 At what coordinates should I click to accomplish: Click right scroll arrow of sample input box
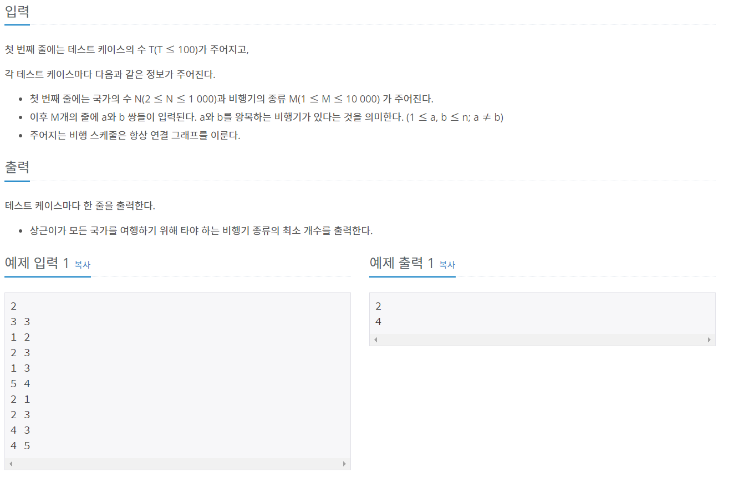click(344, 464)
